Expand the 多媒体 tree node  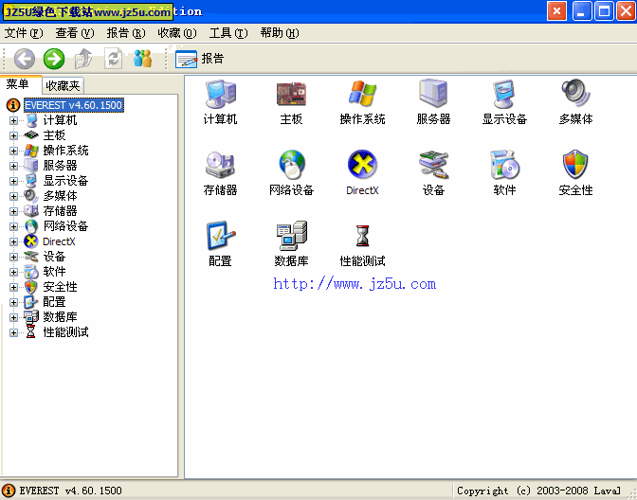pos(13,196)
